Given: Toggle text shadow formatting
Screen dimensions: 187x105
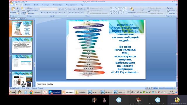Looking at the screenshot, I should pos(53,13).
